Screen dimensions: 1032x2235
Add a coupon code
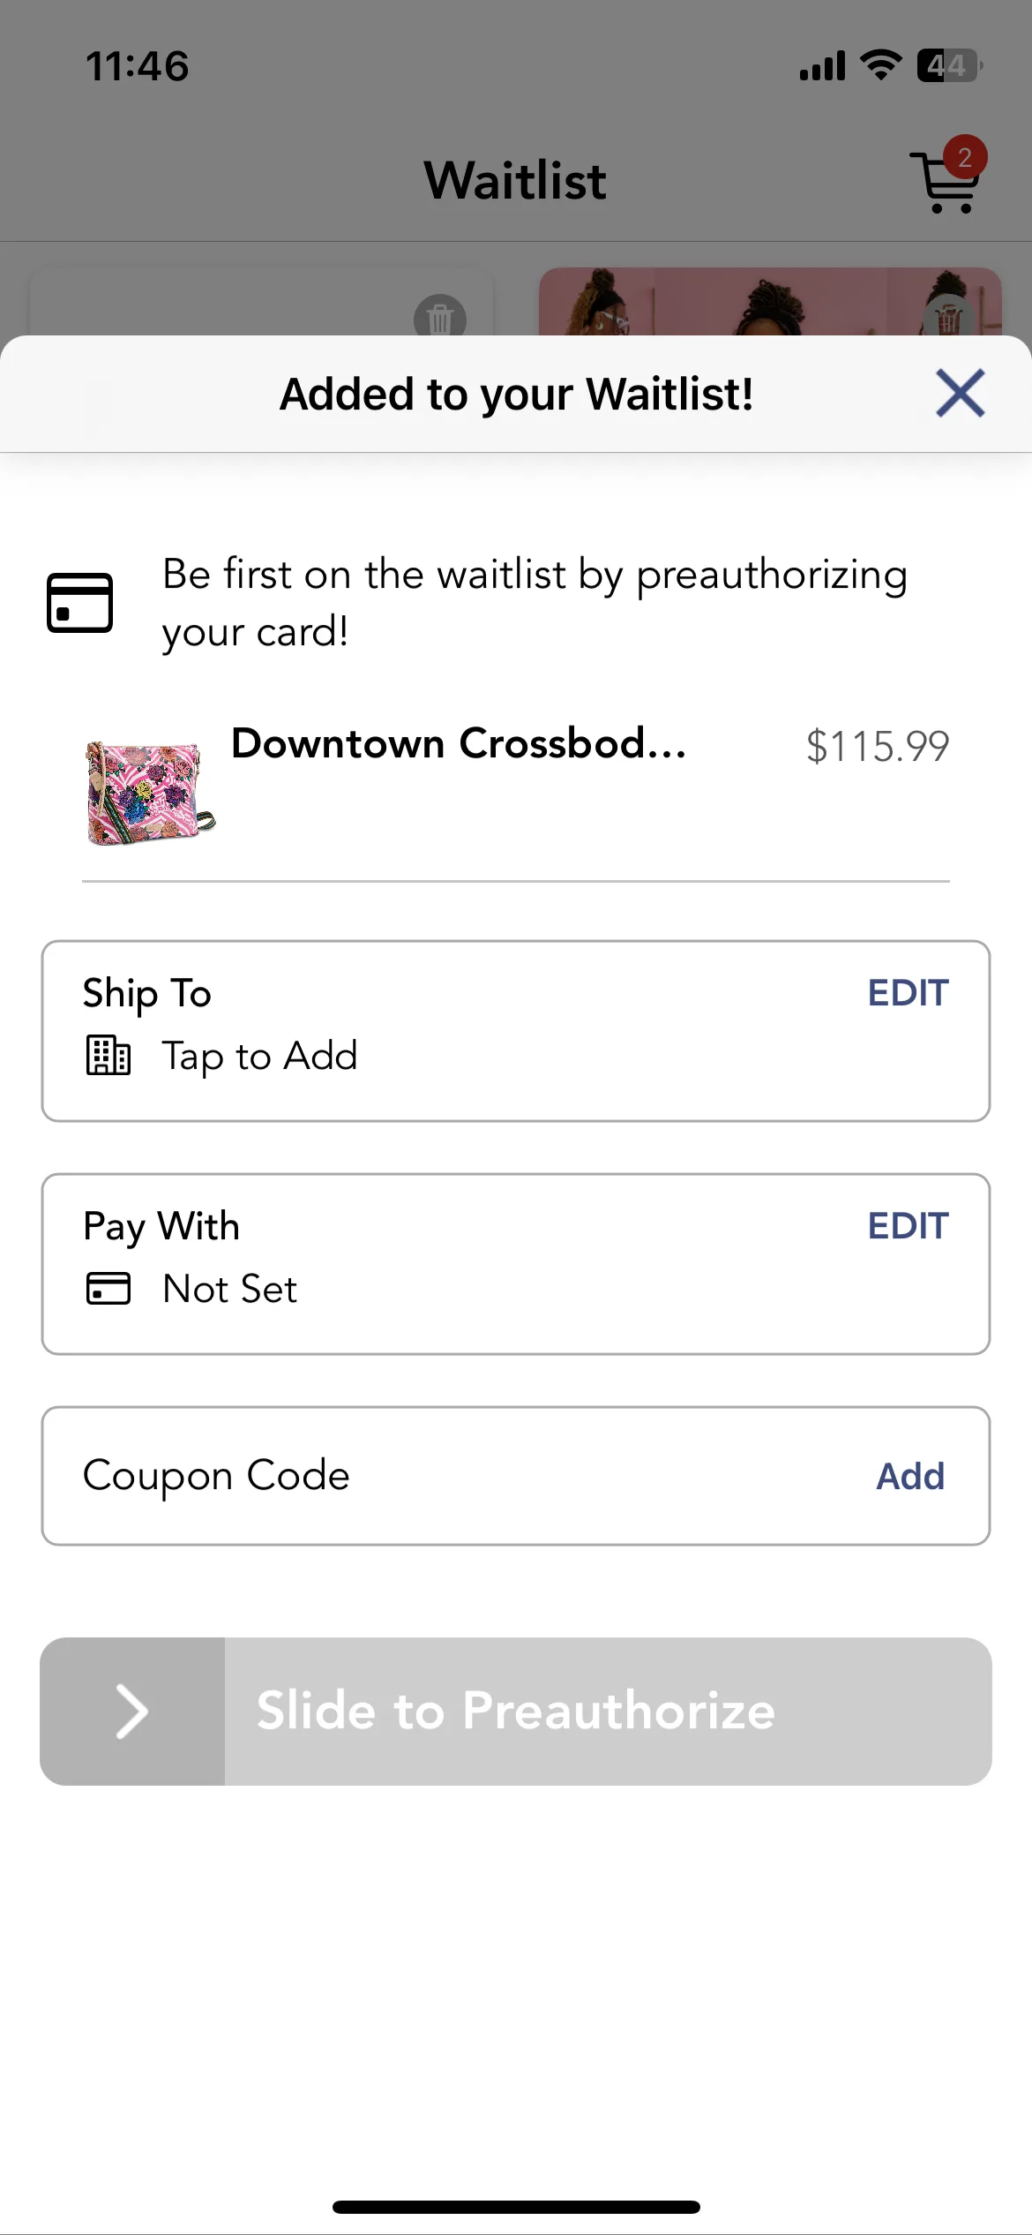910,1476
